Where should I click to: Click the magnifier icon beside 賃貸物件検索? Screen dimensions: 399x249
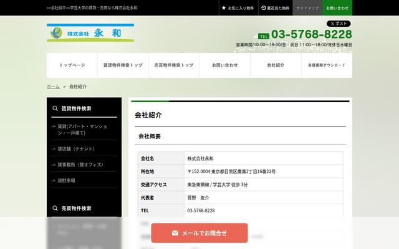[55, 108]
